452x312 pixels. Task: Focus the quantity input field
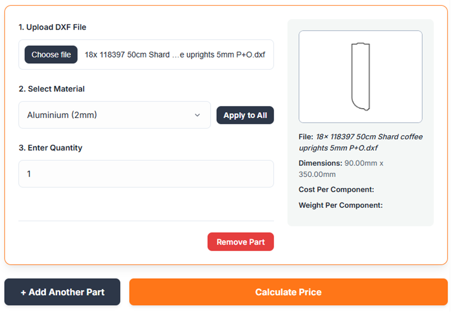click(146, 174)
